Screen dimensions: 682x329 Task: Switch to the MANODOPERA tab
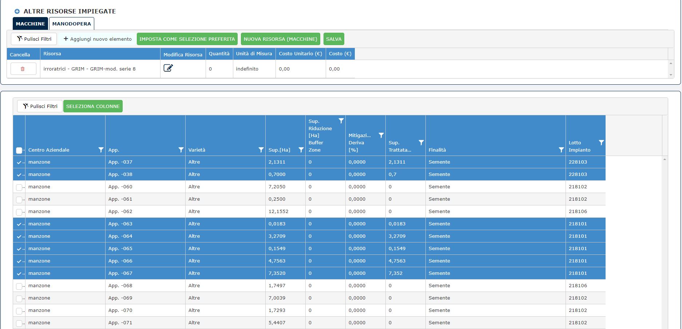[72, 24]
